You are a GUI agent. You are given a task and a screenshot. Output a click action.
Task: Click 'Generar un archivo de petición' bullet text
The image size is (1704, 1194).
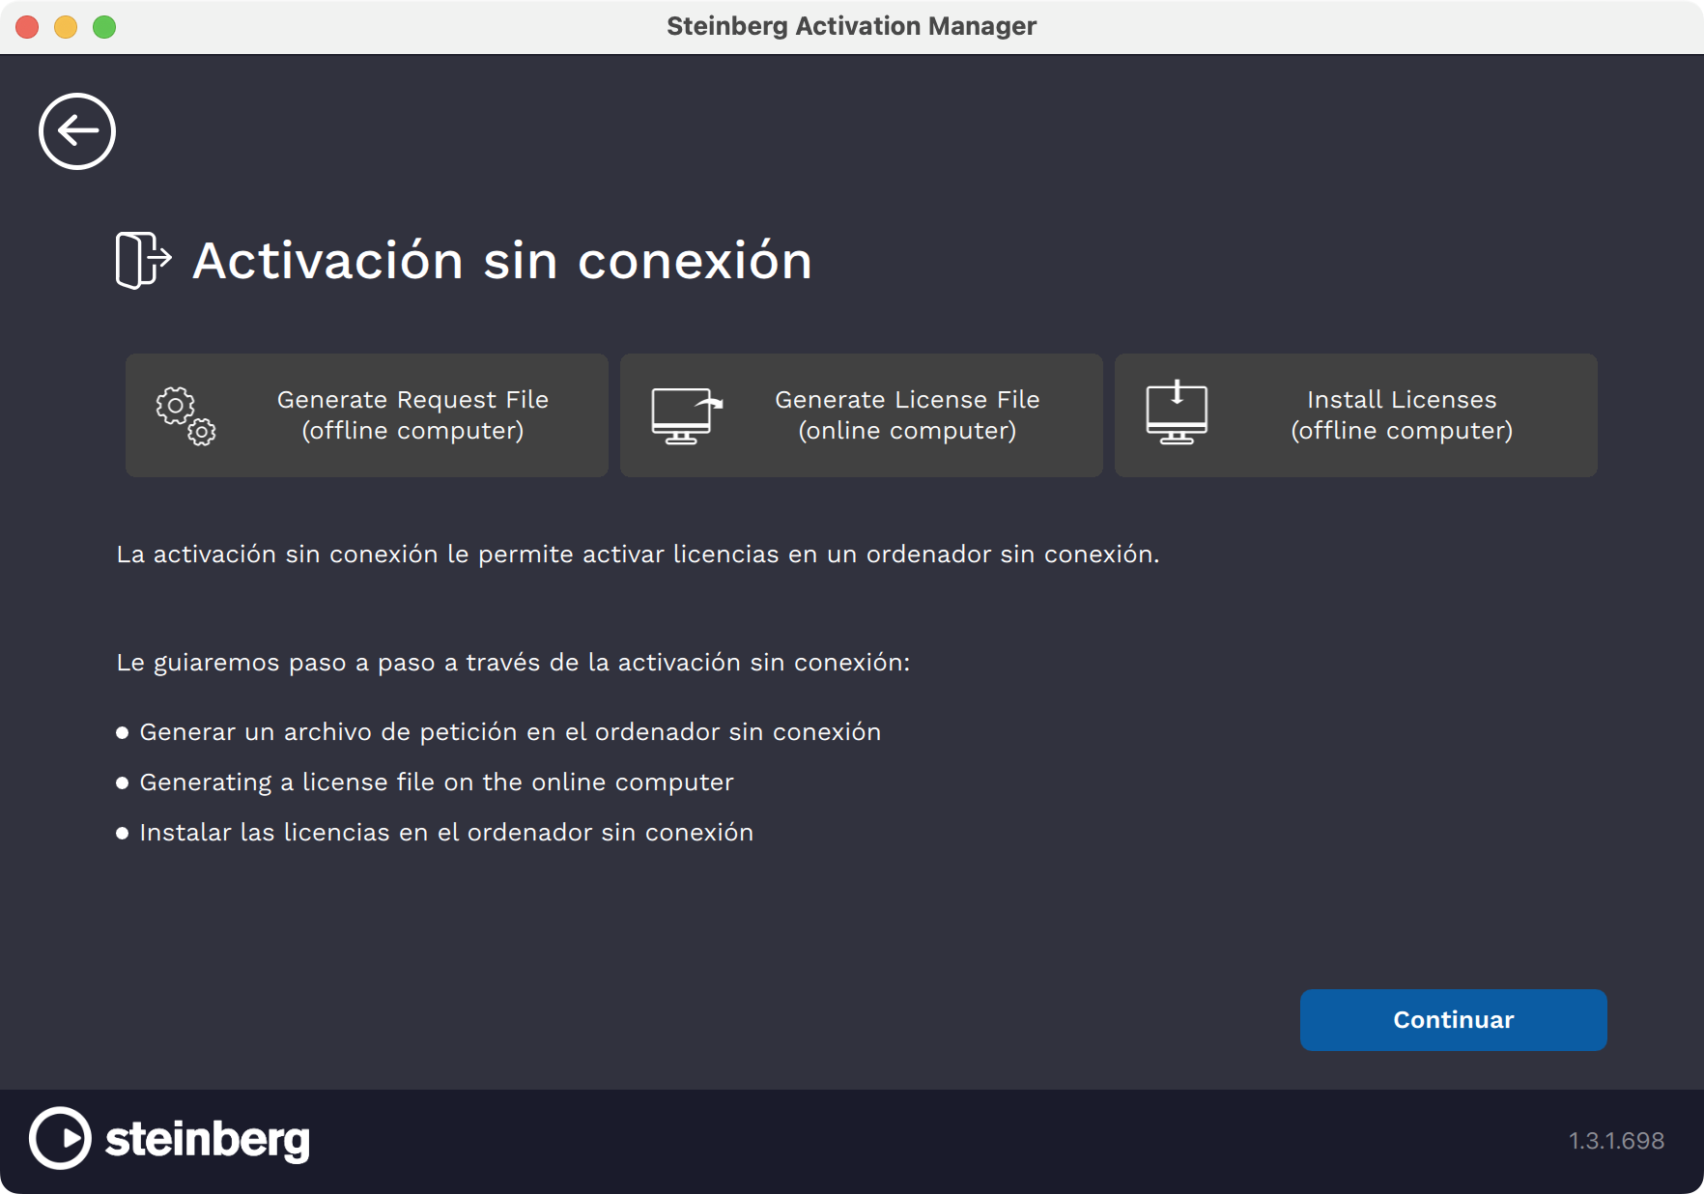[510, 732]
